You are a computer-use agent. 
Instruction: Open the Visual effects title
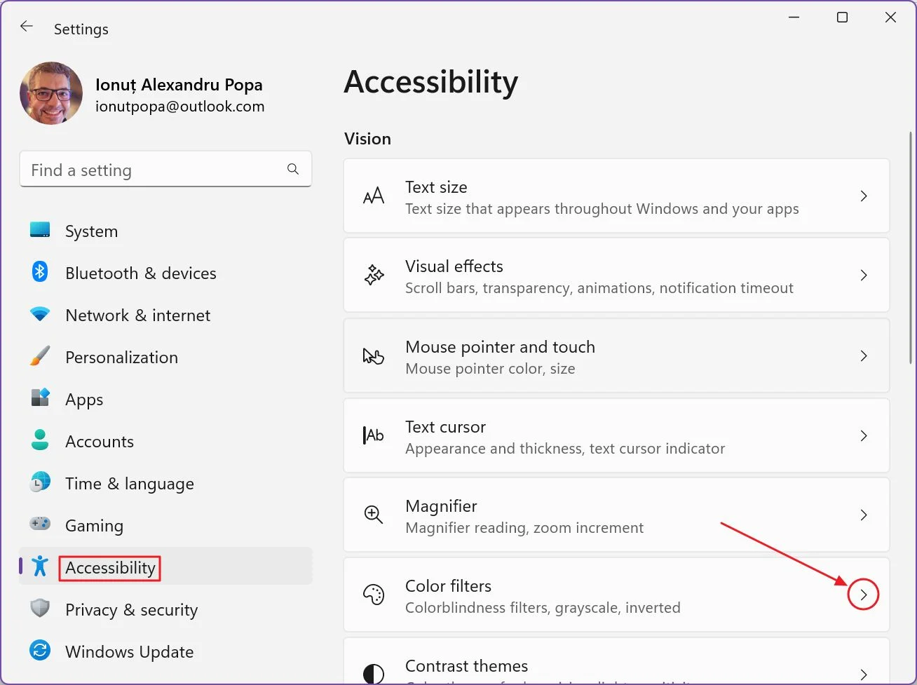[x=454, y=266]
